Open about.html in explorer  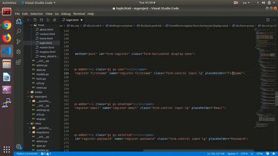(46, 29)
